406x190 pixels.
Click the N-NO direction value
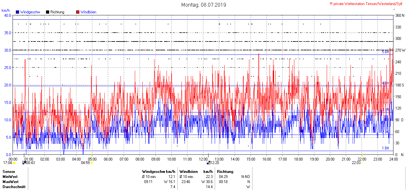point(246,177)
